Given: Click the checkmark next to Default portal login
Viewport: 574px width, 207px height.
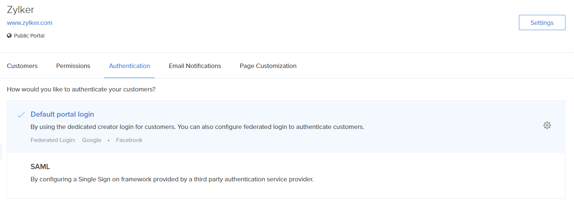Looking at the screenshot, I should click(21, 114).
